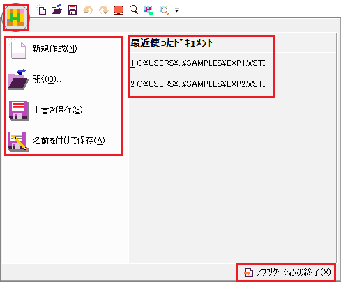Click the new document icon in quick toolbar

pos(41,10)
